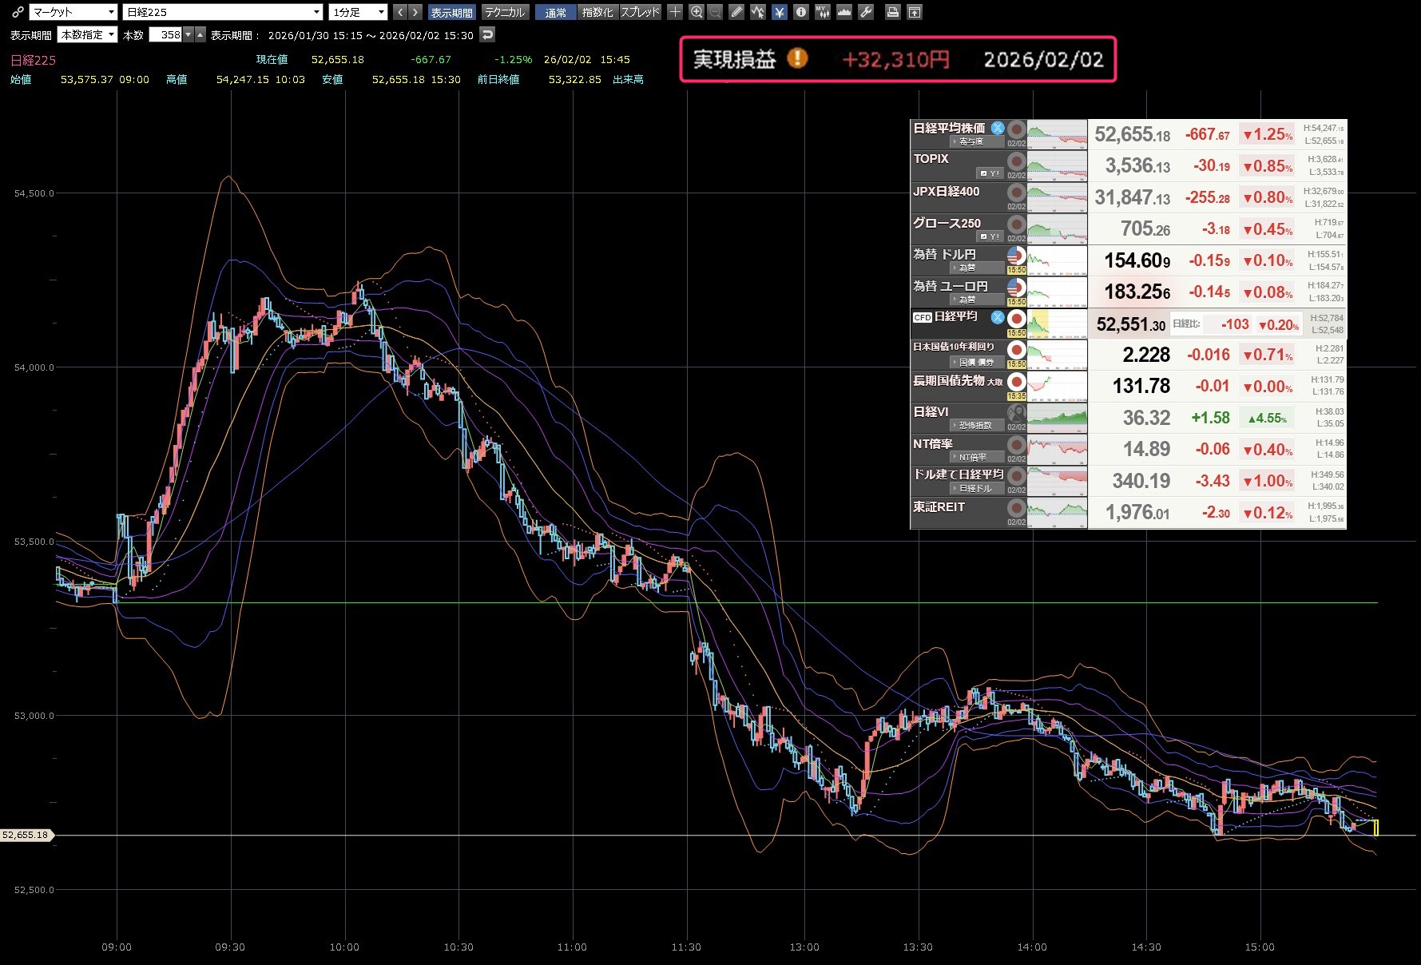1421x965 pixels.
Task: Open the 1分足 timeframe dropdown
Action: (358, 12)
